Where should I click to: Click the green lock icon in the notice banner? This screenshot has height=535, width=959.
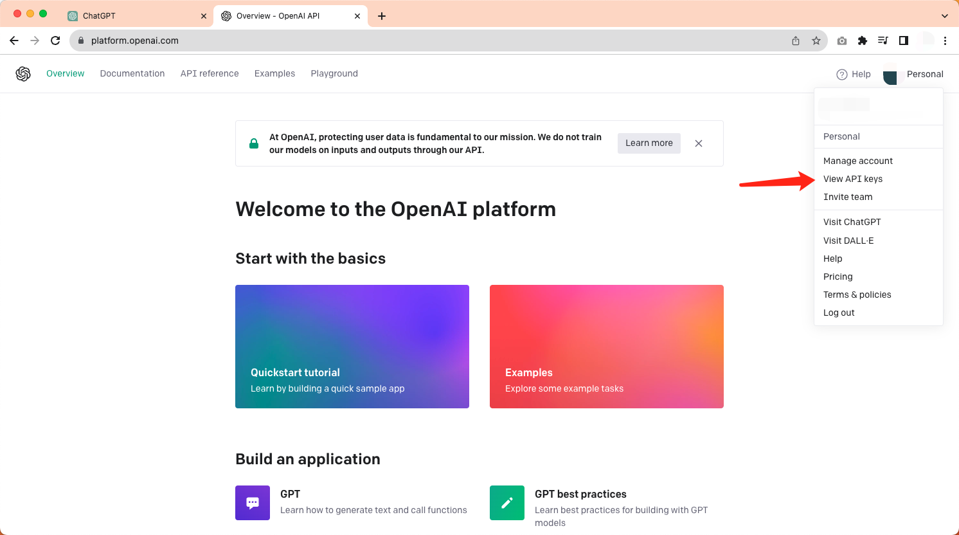[254, 143]
